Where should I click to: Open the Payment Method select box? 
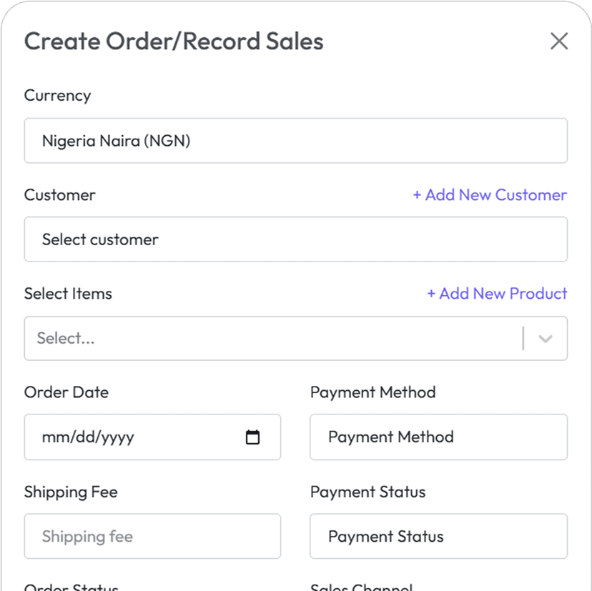tap(438, 437)
